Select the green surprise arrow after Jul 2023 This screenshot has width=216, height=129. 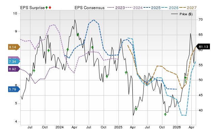tap(34, 71)
